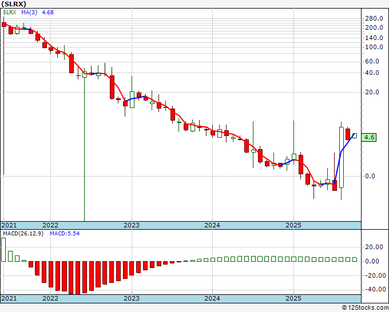Click the MACD:5.54 value readout
This screenshot has width=389, height=312.
pos(65,234)
